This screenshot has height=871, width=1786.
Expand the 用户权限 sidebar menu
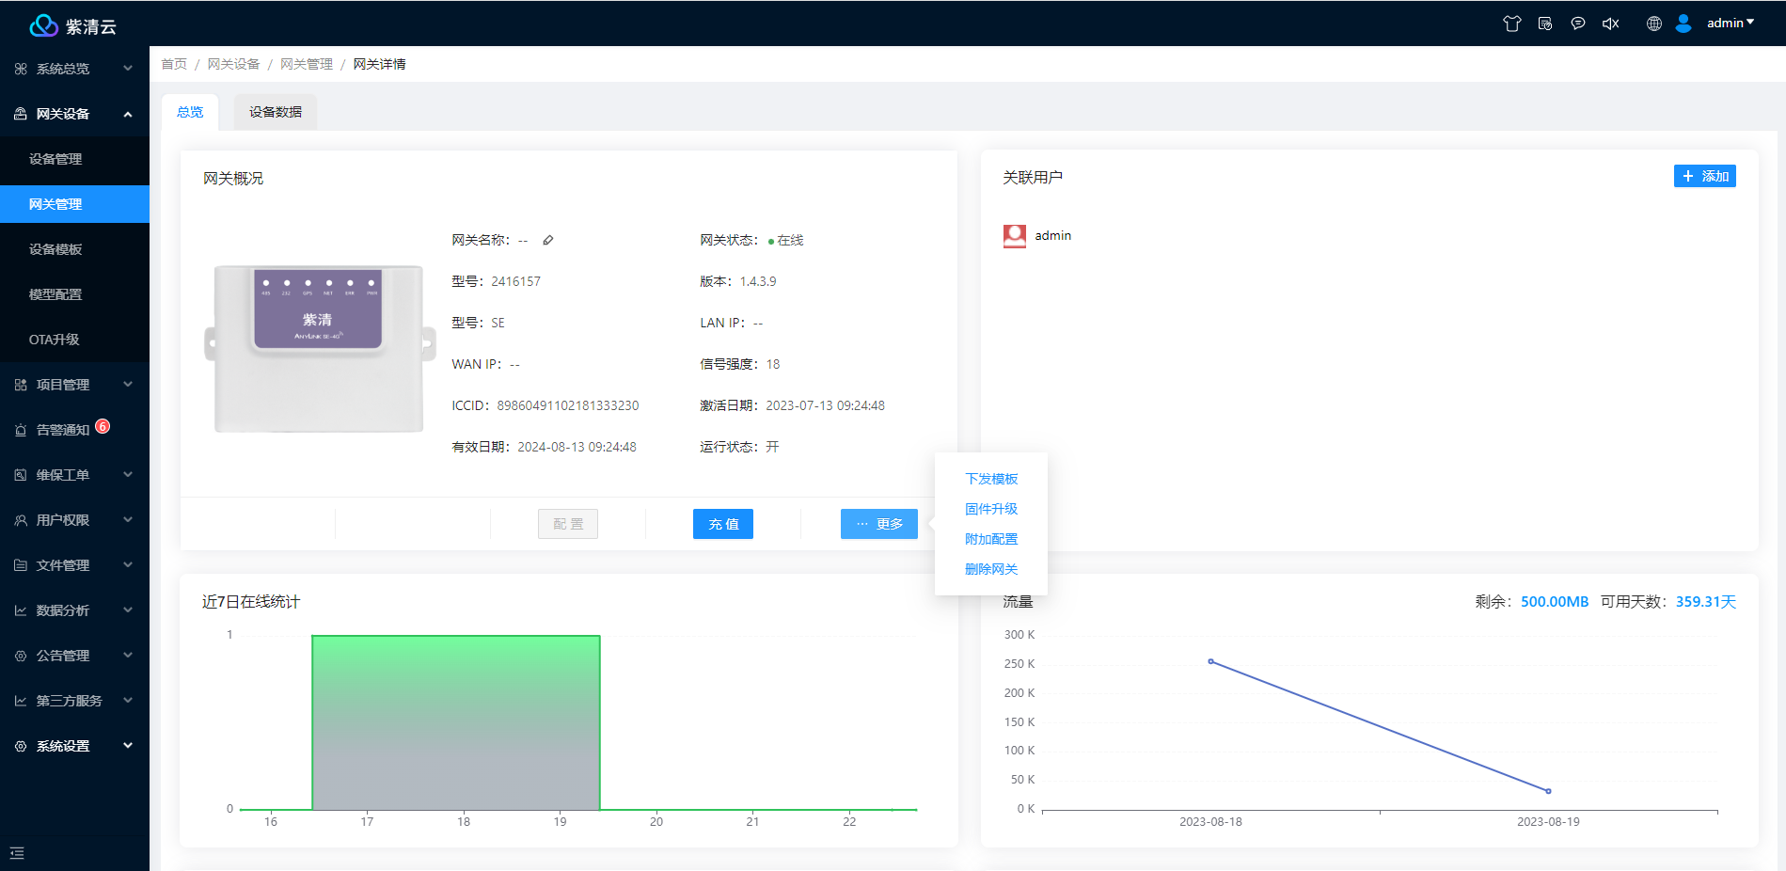pyautogui.click(x=74, y=520)
